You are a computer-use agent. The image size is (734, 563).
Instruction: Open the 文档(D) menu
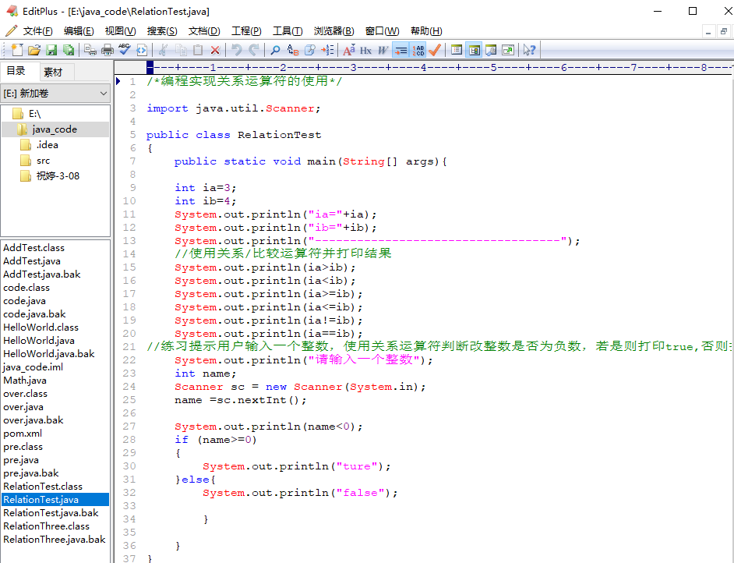click(204, 31)
